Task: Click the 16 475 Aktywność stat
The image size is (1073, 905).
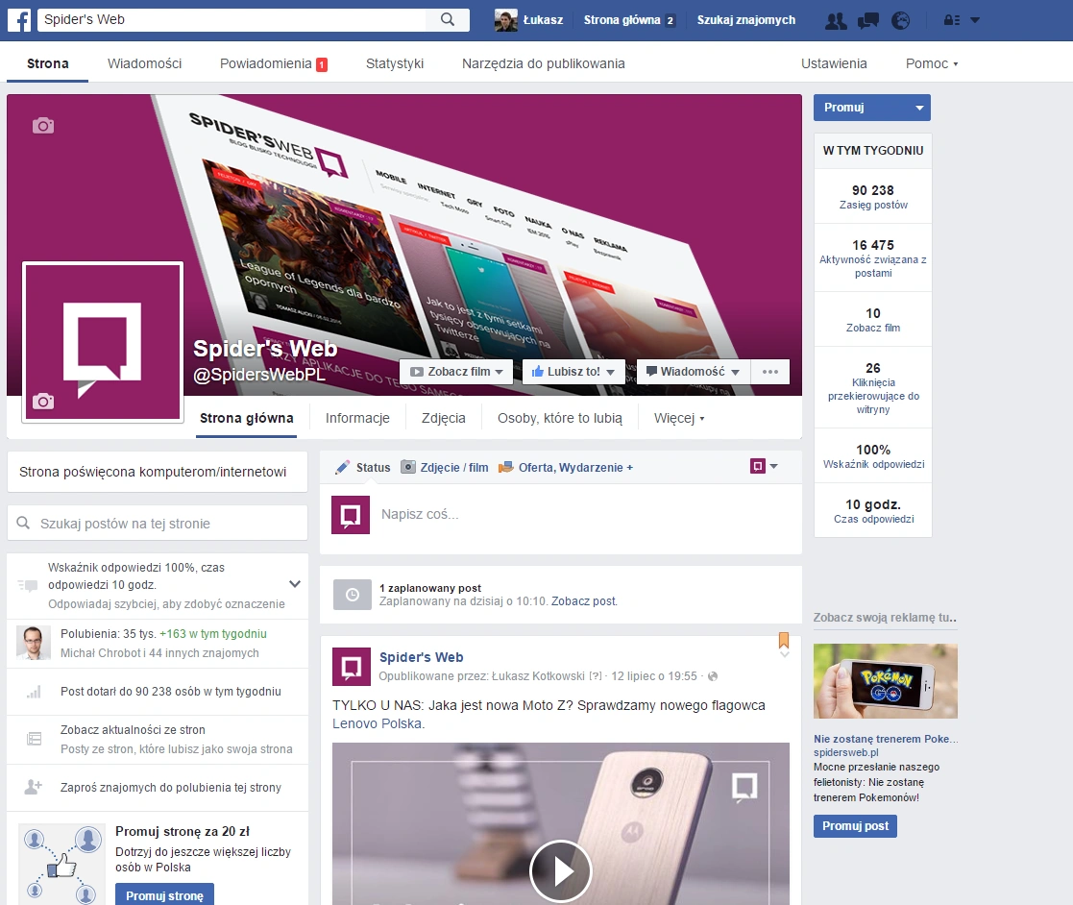Action: (x=873, y=258)
